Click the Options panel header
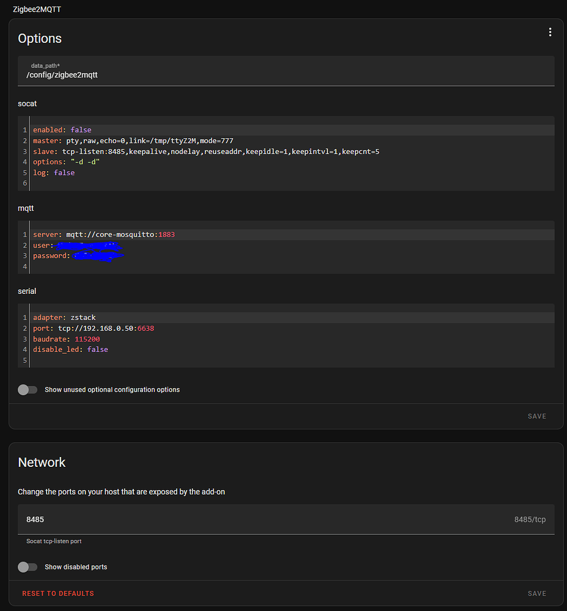The image size is (567, 611). (x=39, y=38)
